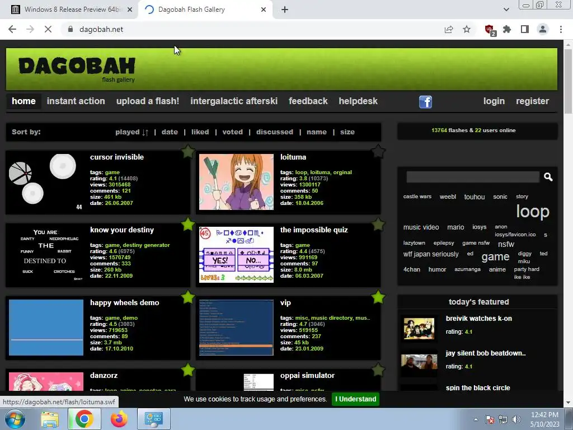Open intergalactic afterski menu item
Image resolution: width=573 pixels, height=430 pixels.
(234, 101)
